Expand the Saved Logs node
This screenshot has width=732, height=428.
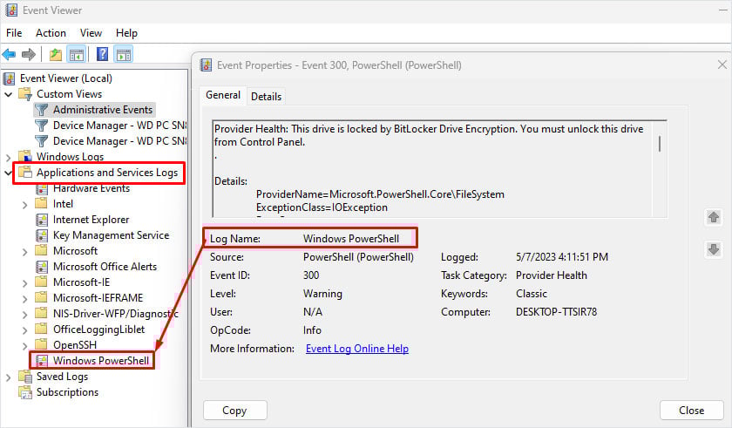[9, 377]
